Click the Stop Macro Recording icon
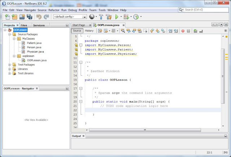Image resolution: width=231 pixels, height=157 pixels. (x=188, y=31)
